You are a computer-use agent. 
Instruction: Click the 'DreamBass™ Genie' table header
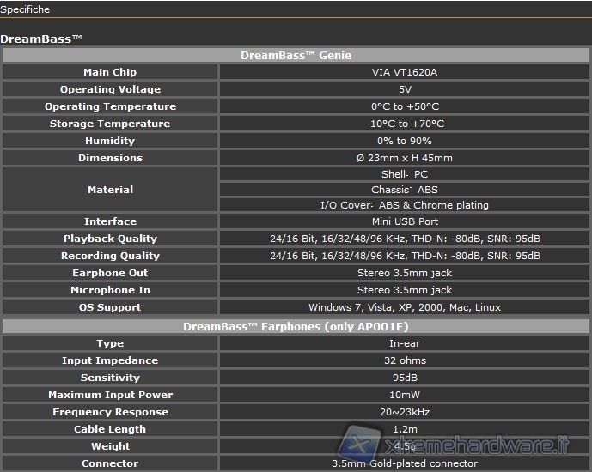[x=296, y=56]
